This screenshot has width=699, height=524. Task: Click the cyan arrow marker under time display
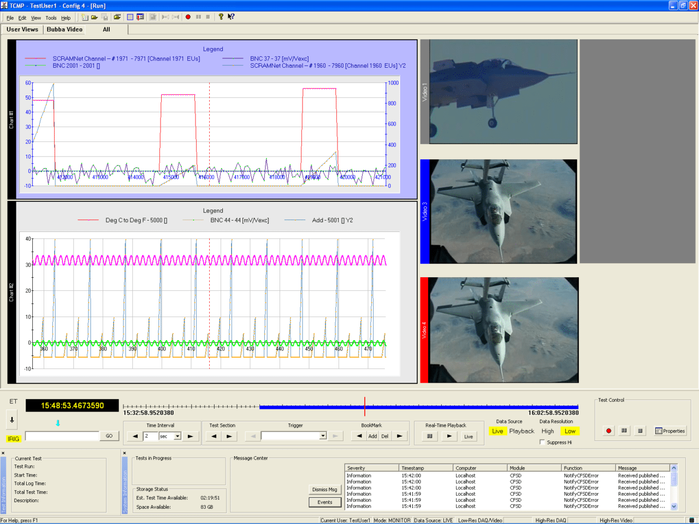click(x=58, y=423)
